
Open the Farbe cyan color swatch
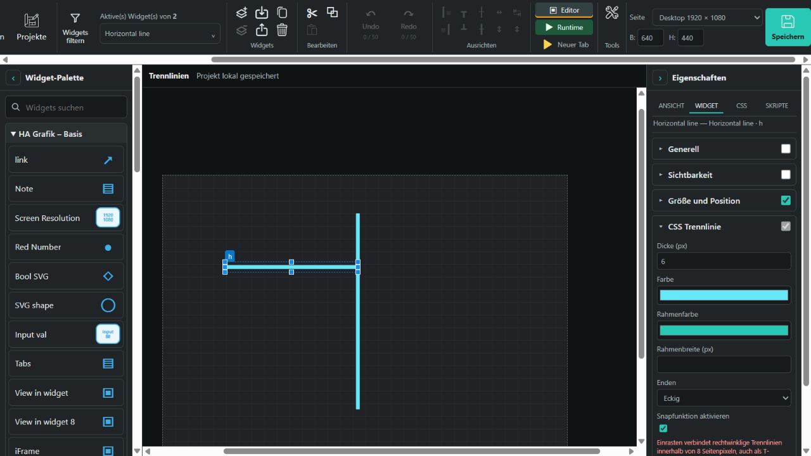tap(724, 295)
